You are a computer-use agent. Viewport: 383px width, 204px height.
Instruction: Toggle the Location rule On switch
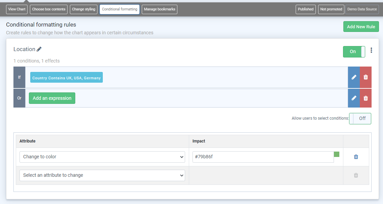click(354, 52)
